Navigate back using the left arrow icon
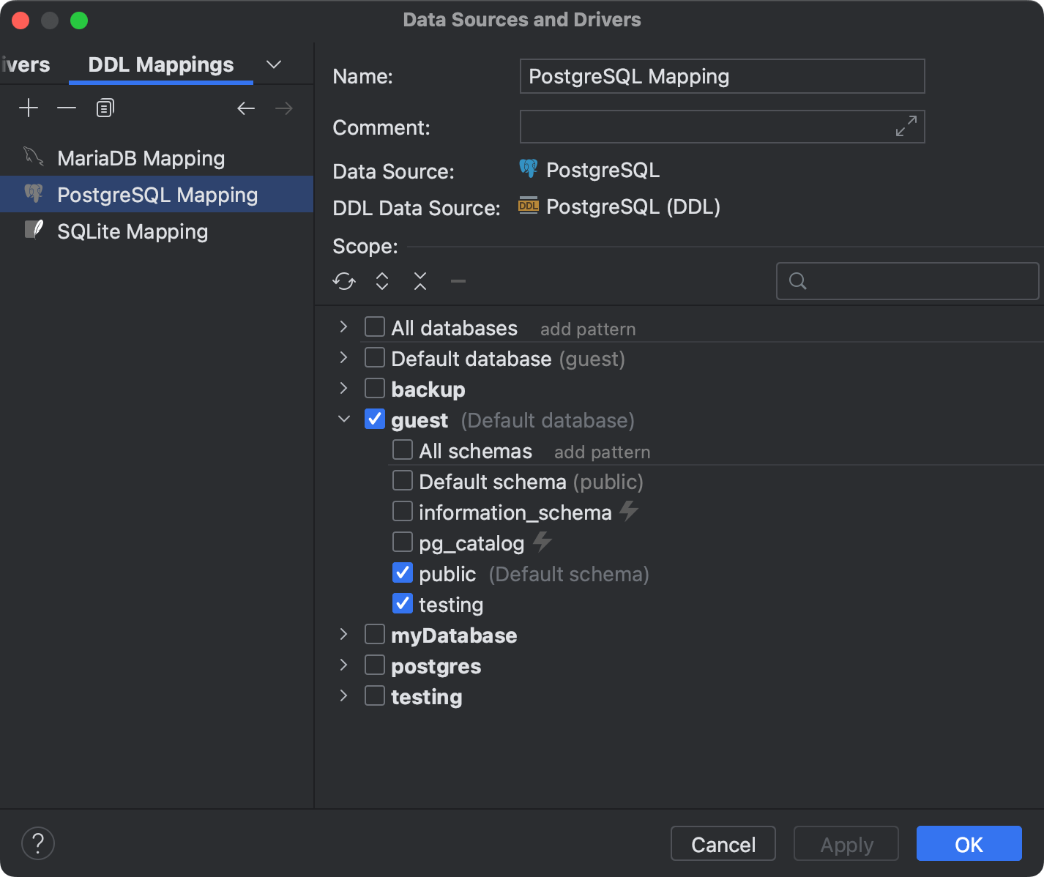This screenshot has width=1044, height=877. 246,108
